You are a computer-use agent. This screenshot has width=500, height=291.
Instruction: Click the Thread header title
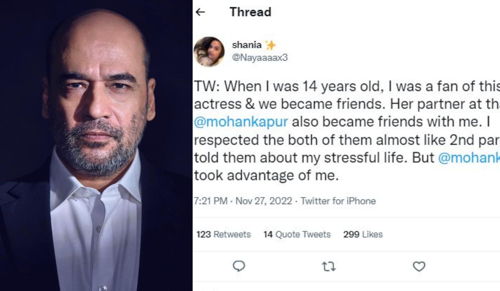250,12
